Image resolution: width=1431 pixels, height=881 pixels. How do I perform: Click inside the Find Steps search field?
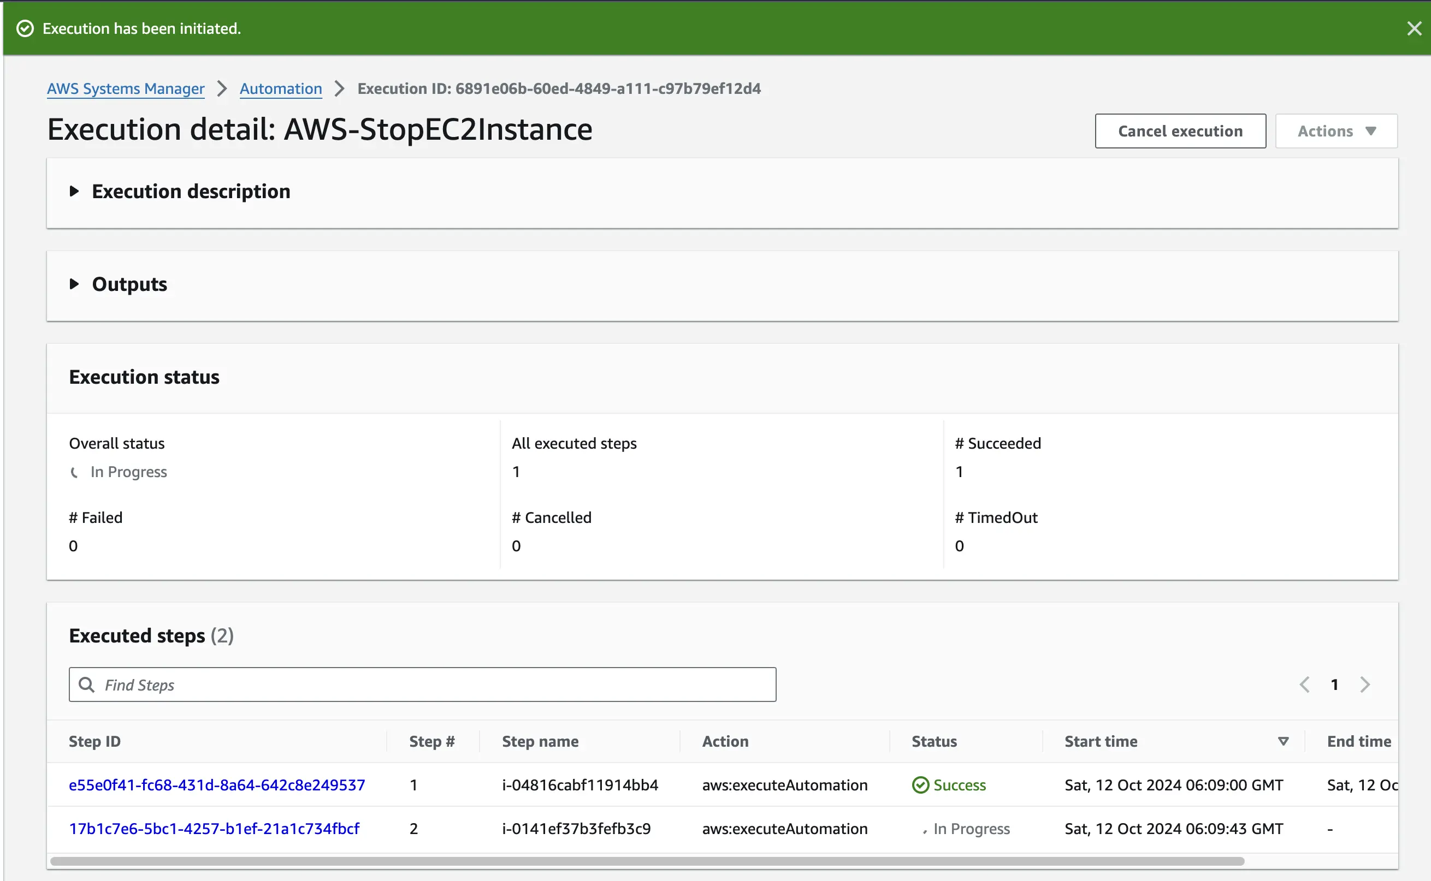point(408,684)
